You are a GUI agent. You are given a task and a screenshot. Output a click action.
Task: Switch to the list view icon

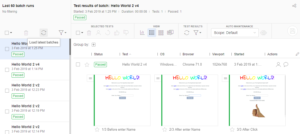click(x=152, y=33)
